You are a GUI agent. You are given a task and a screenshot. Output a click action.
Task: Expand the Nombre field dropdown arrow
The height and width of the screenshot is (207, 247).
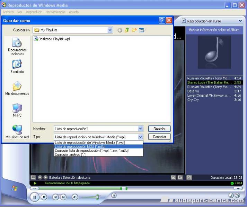[140, 129]
